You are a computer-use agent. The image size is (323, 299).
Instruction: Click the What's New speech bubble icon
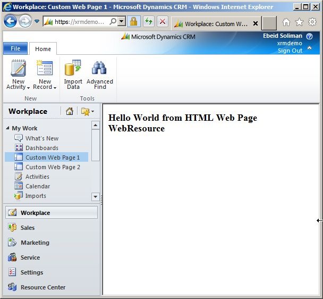pos(19,138)
